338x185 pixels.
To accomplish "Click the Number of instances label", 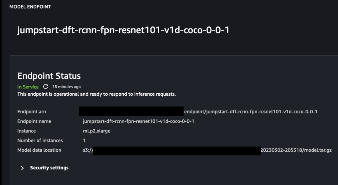I will [40, 141].
